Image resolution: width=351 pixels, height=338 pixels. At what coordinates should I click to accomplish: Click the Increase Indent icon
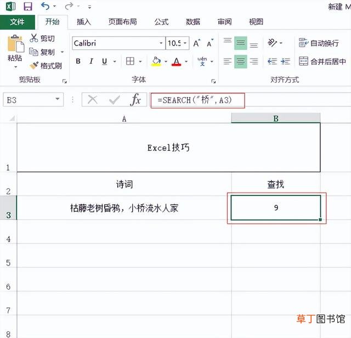pyautogui.click(x=285, y=61)
